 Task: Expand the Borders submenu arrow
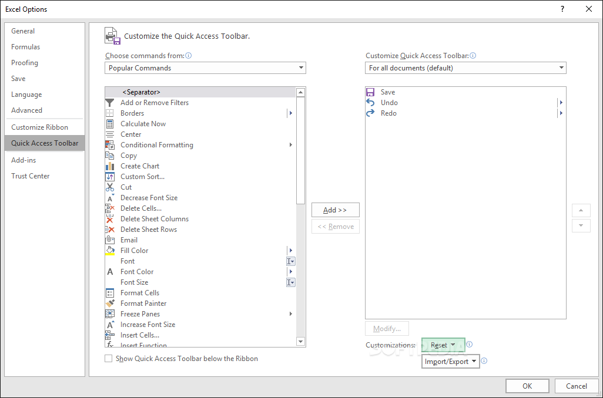point(291,113)
